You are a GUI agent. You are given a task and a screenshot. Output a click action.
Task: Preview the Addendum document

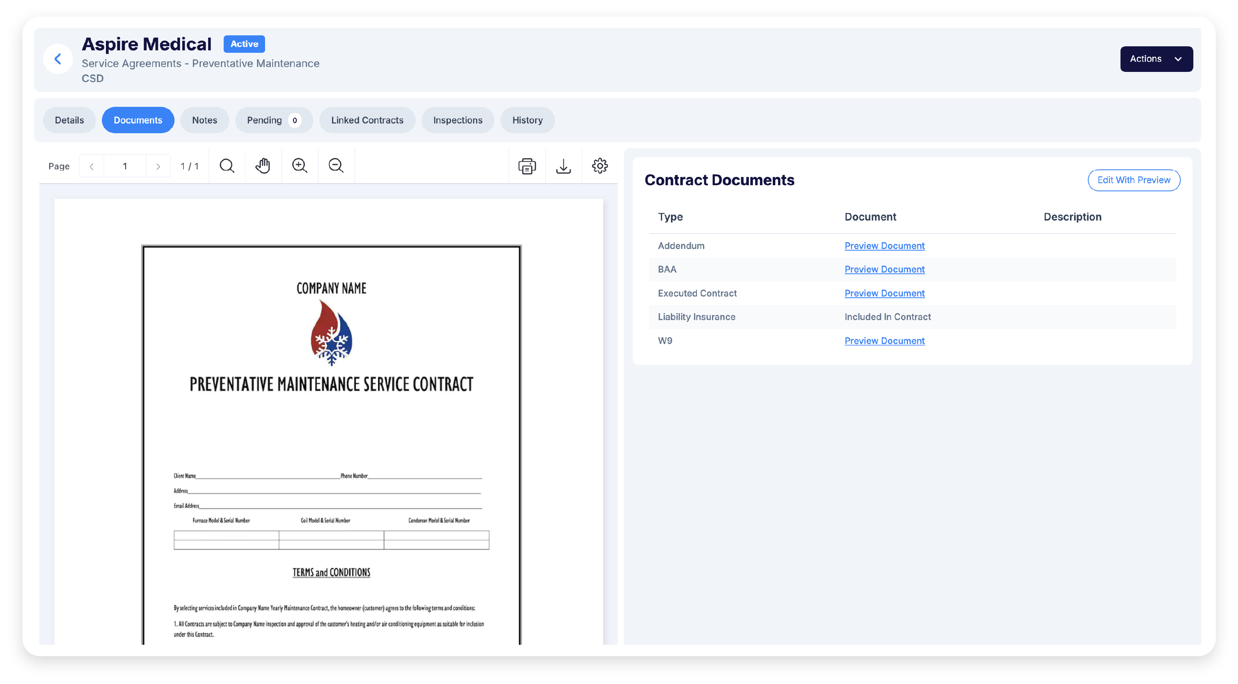pos(884,245)
